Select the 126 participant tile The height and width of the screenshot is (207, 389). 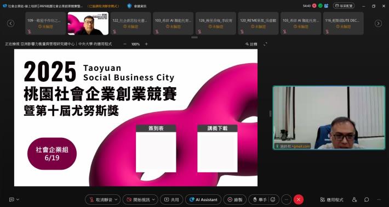[x=215, y=24]
